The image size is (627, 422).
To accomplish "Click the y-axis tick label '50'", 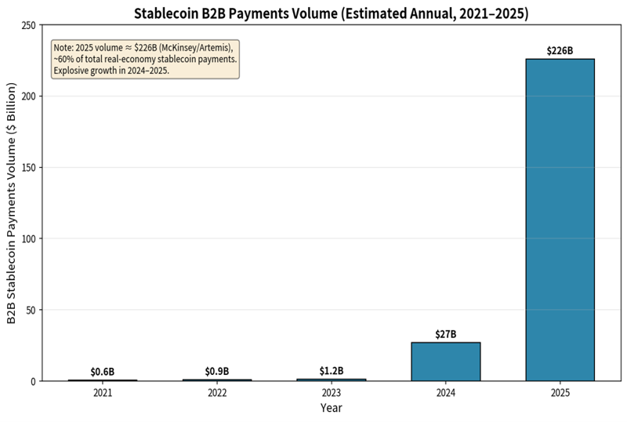I will (x=31, y=311).
